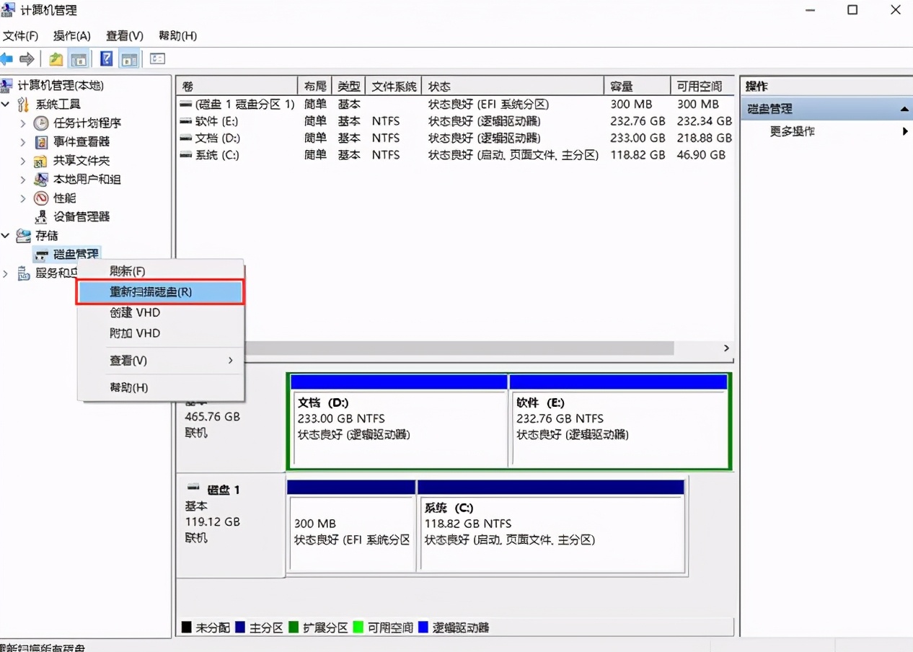The width and height of the screenshot is (913, 652).
Task: Expand the 任务计划程序 tree item
Action: (x=23, y=123)
